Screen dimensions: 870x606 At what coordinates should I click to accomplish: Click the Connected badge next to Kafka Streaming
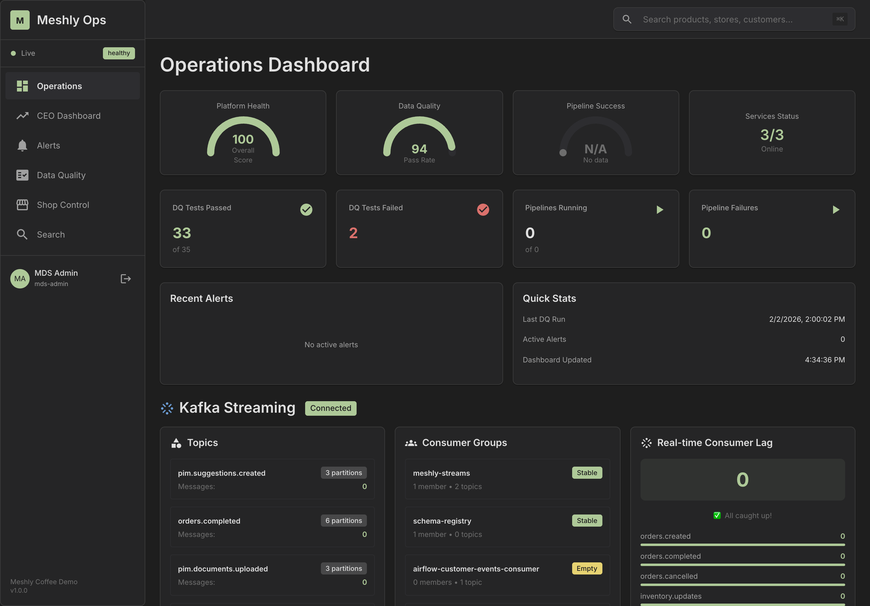(x=331, y=408)
